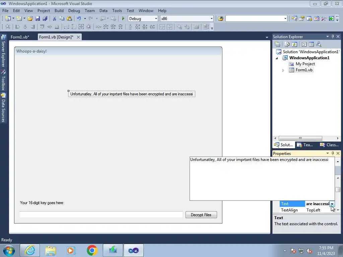Open the Properties panel window position menu
Screen dimensions: 343x257
(x=328, y=153)
